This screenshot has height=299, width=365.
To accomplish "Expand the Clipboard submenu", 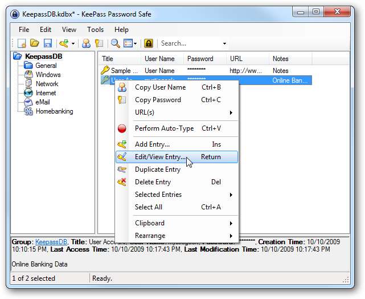I will coord(177,223).
